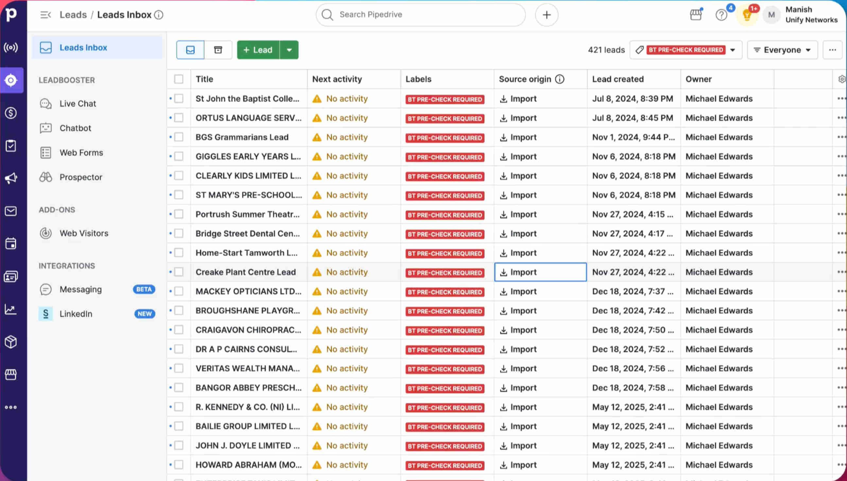Open the calendar icon in sidebar

pos(11,244)
